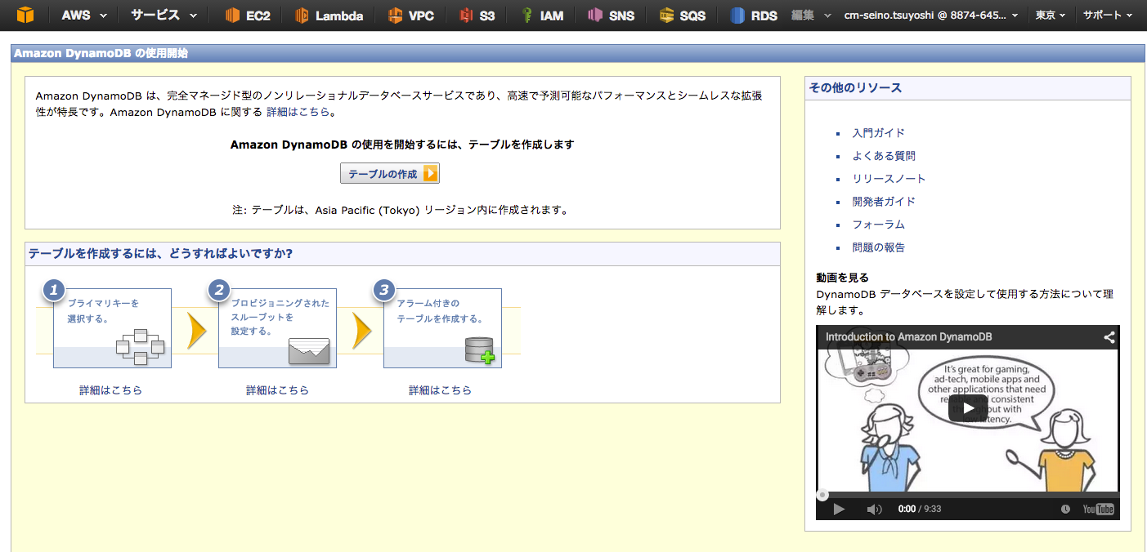Expand the サポート menu

click(1108, 16)
